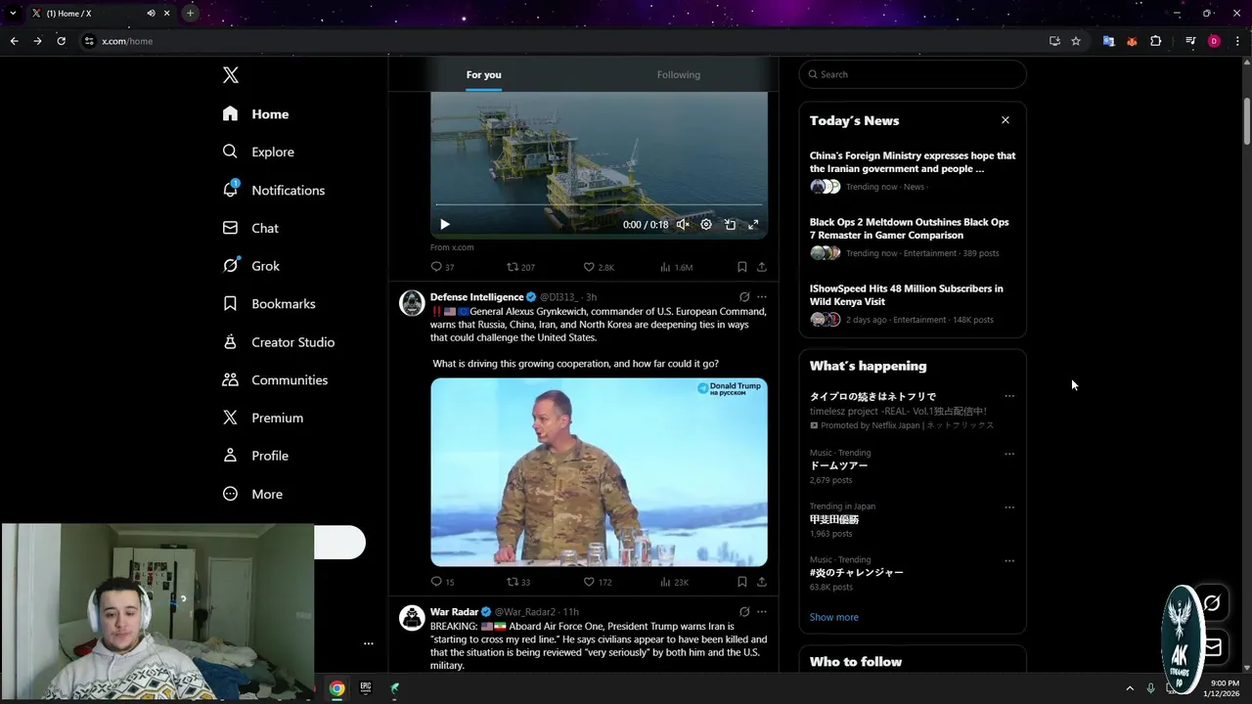Repost the post with 207 reposts
The height and width of the screenshot is (704, 1252).
point(520,267)
